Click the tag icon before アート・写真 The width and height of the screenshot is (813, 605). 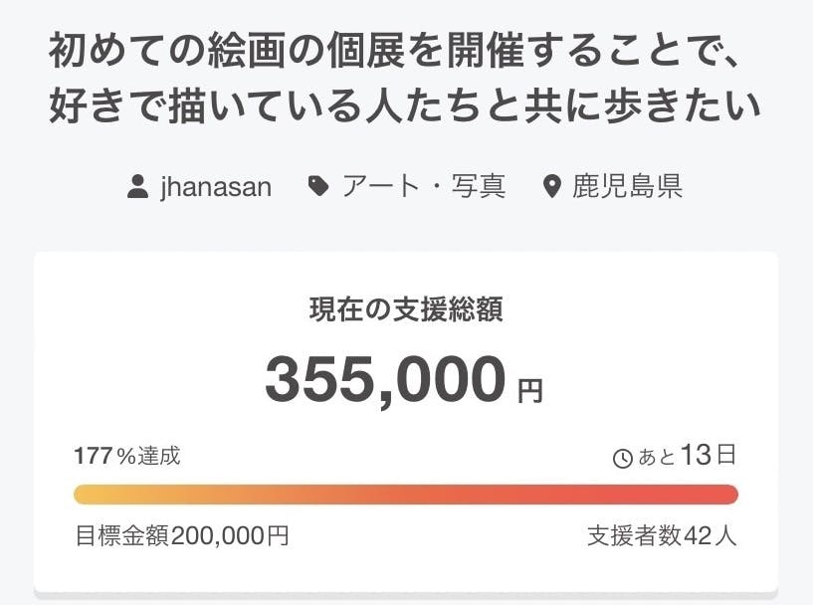click(318, 186)
